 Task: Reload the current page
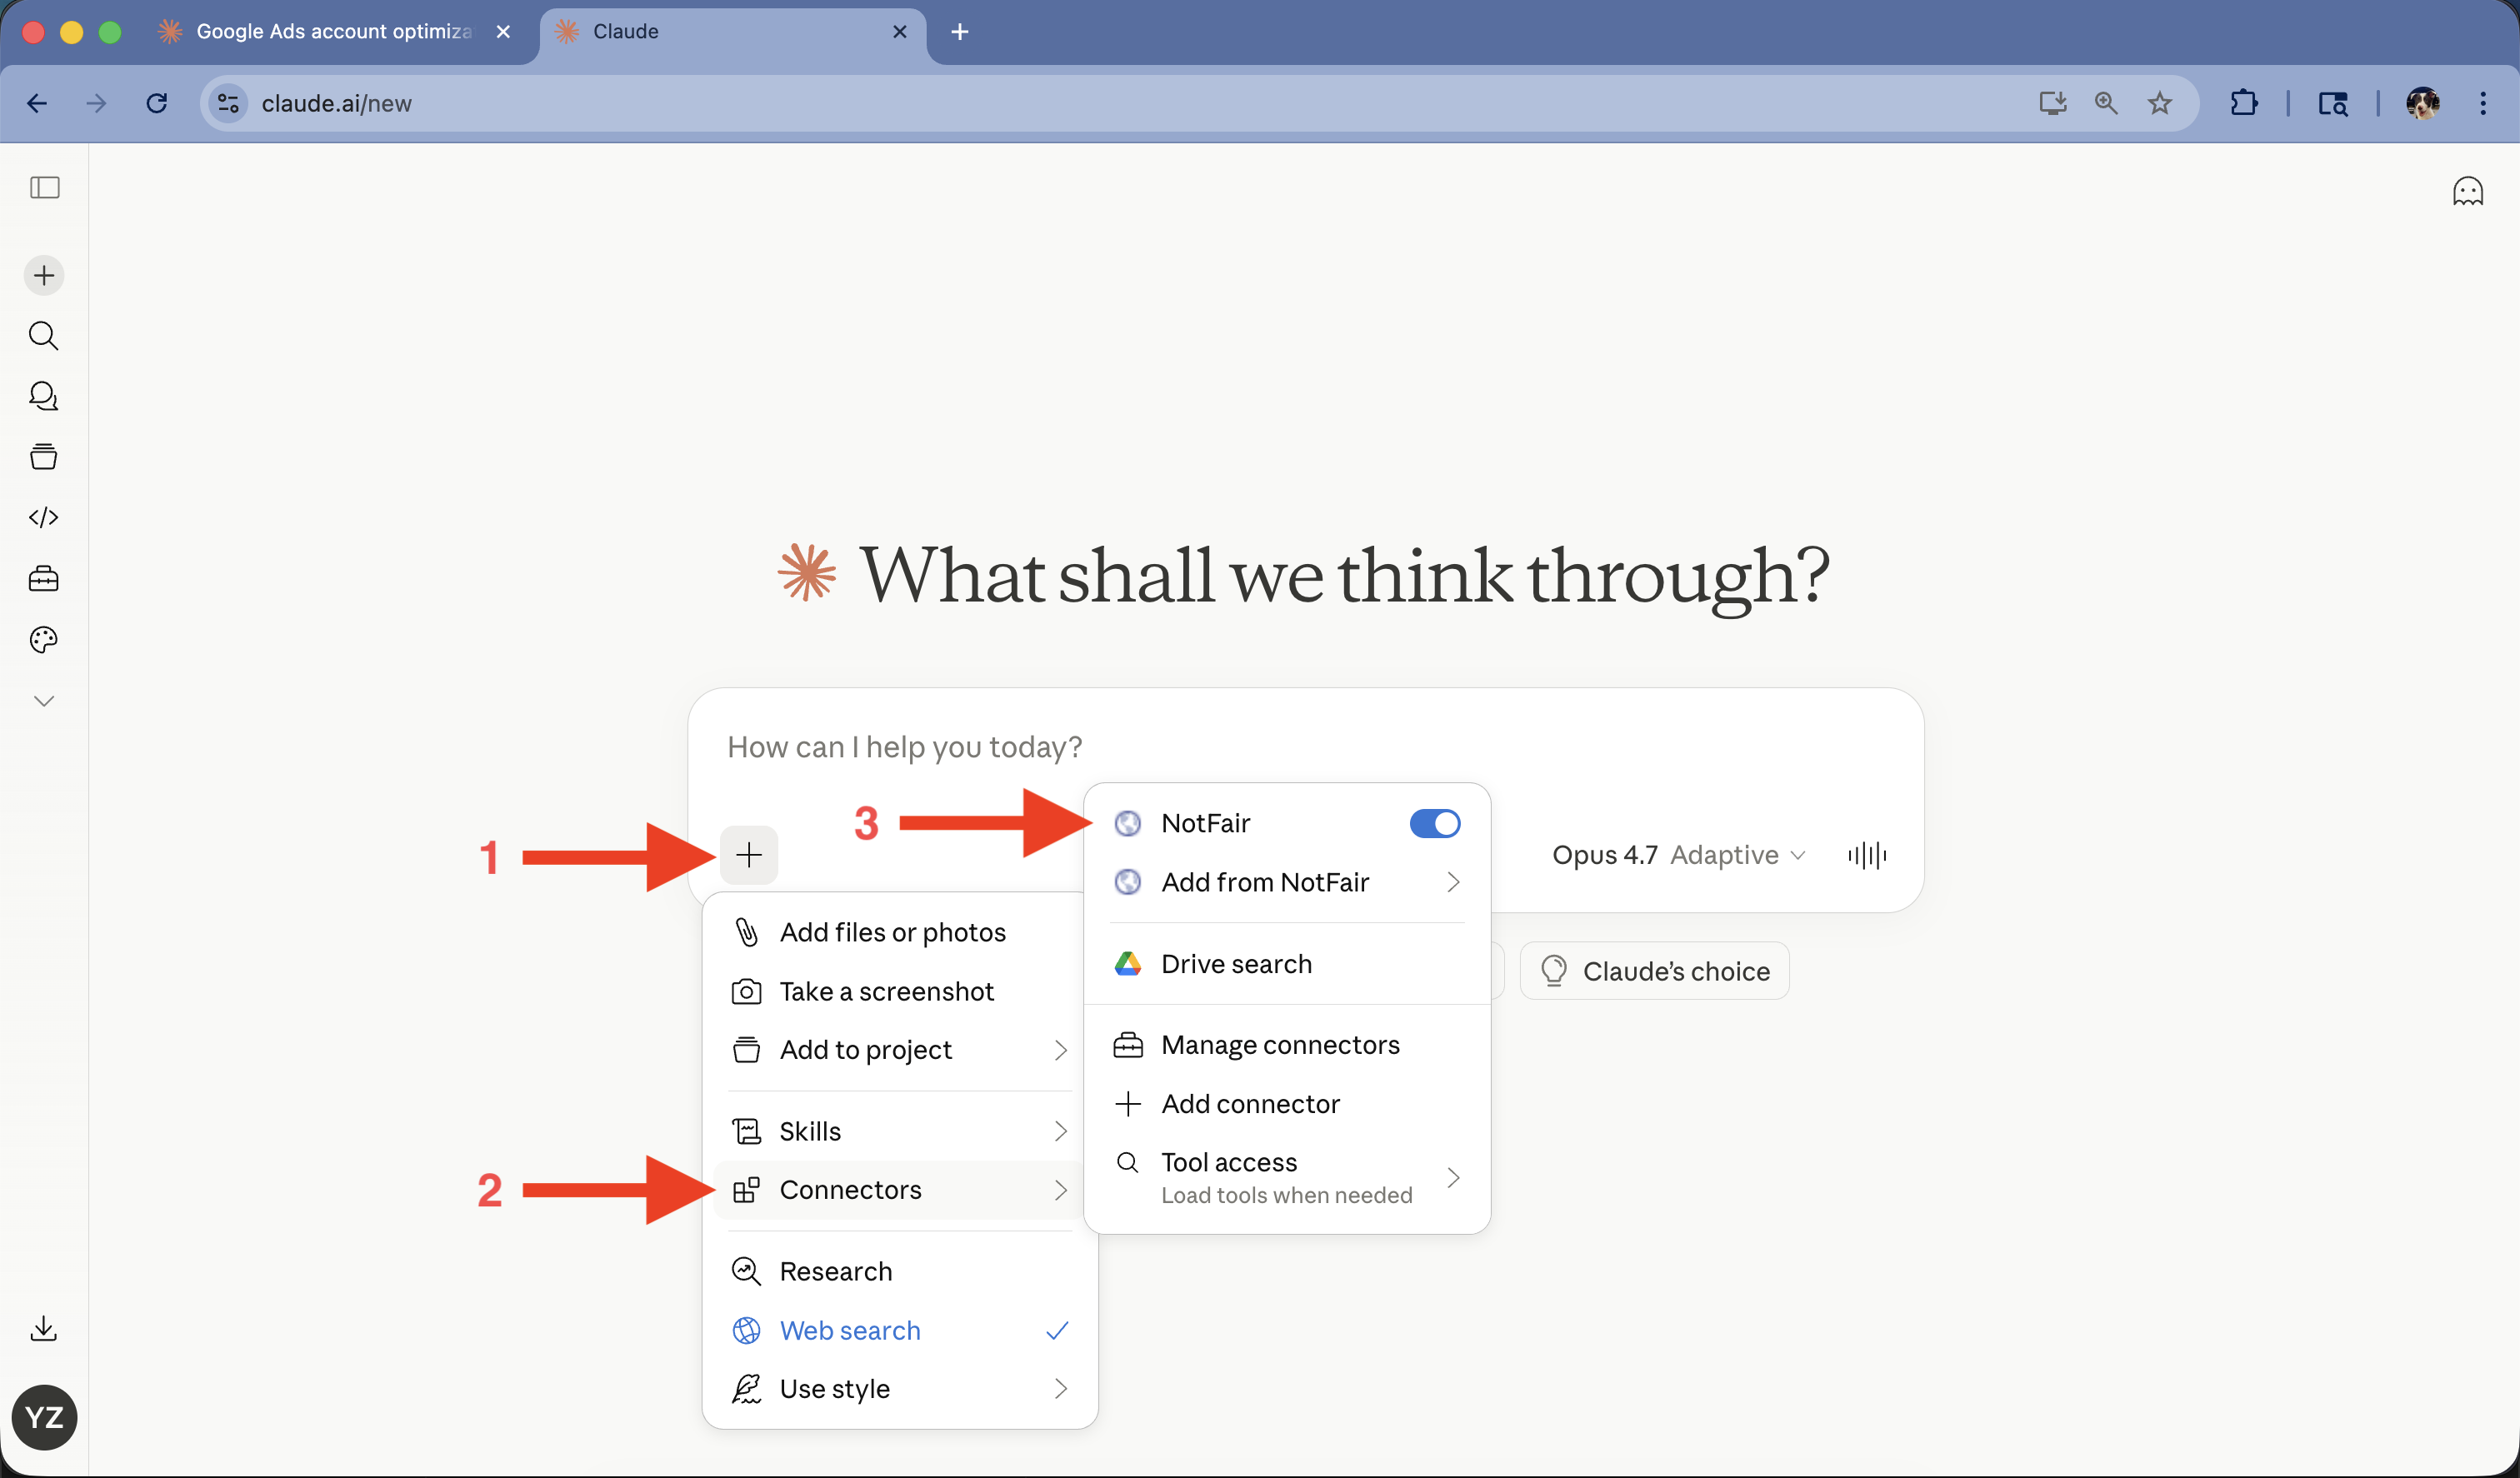tap(156, 103)
